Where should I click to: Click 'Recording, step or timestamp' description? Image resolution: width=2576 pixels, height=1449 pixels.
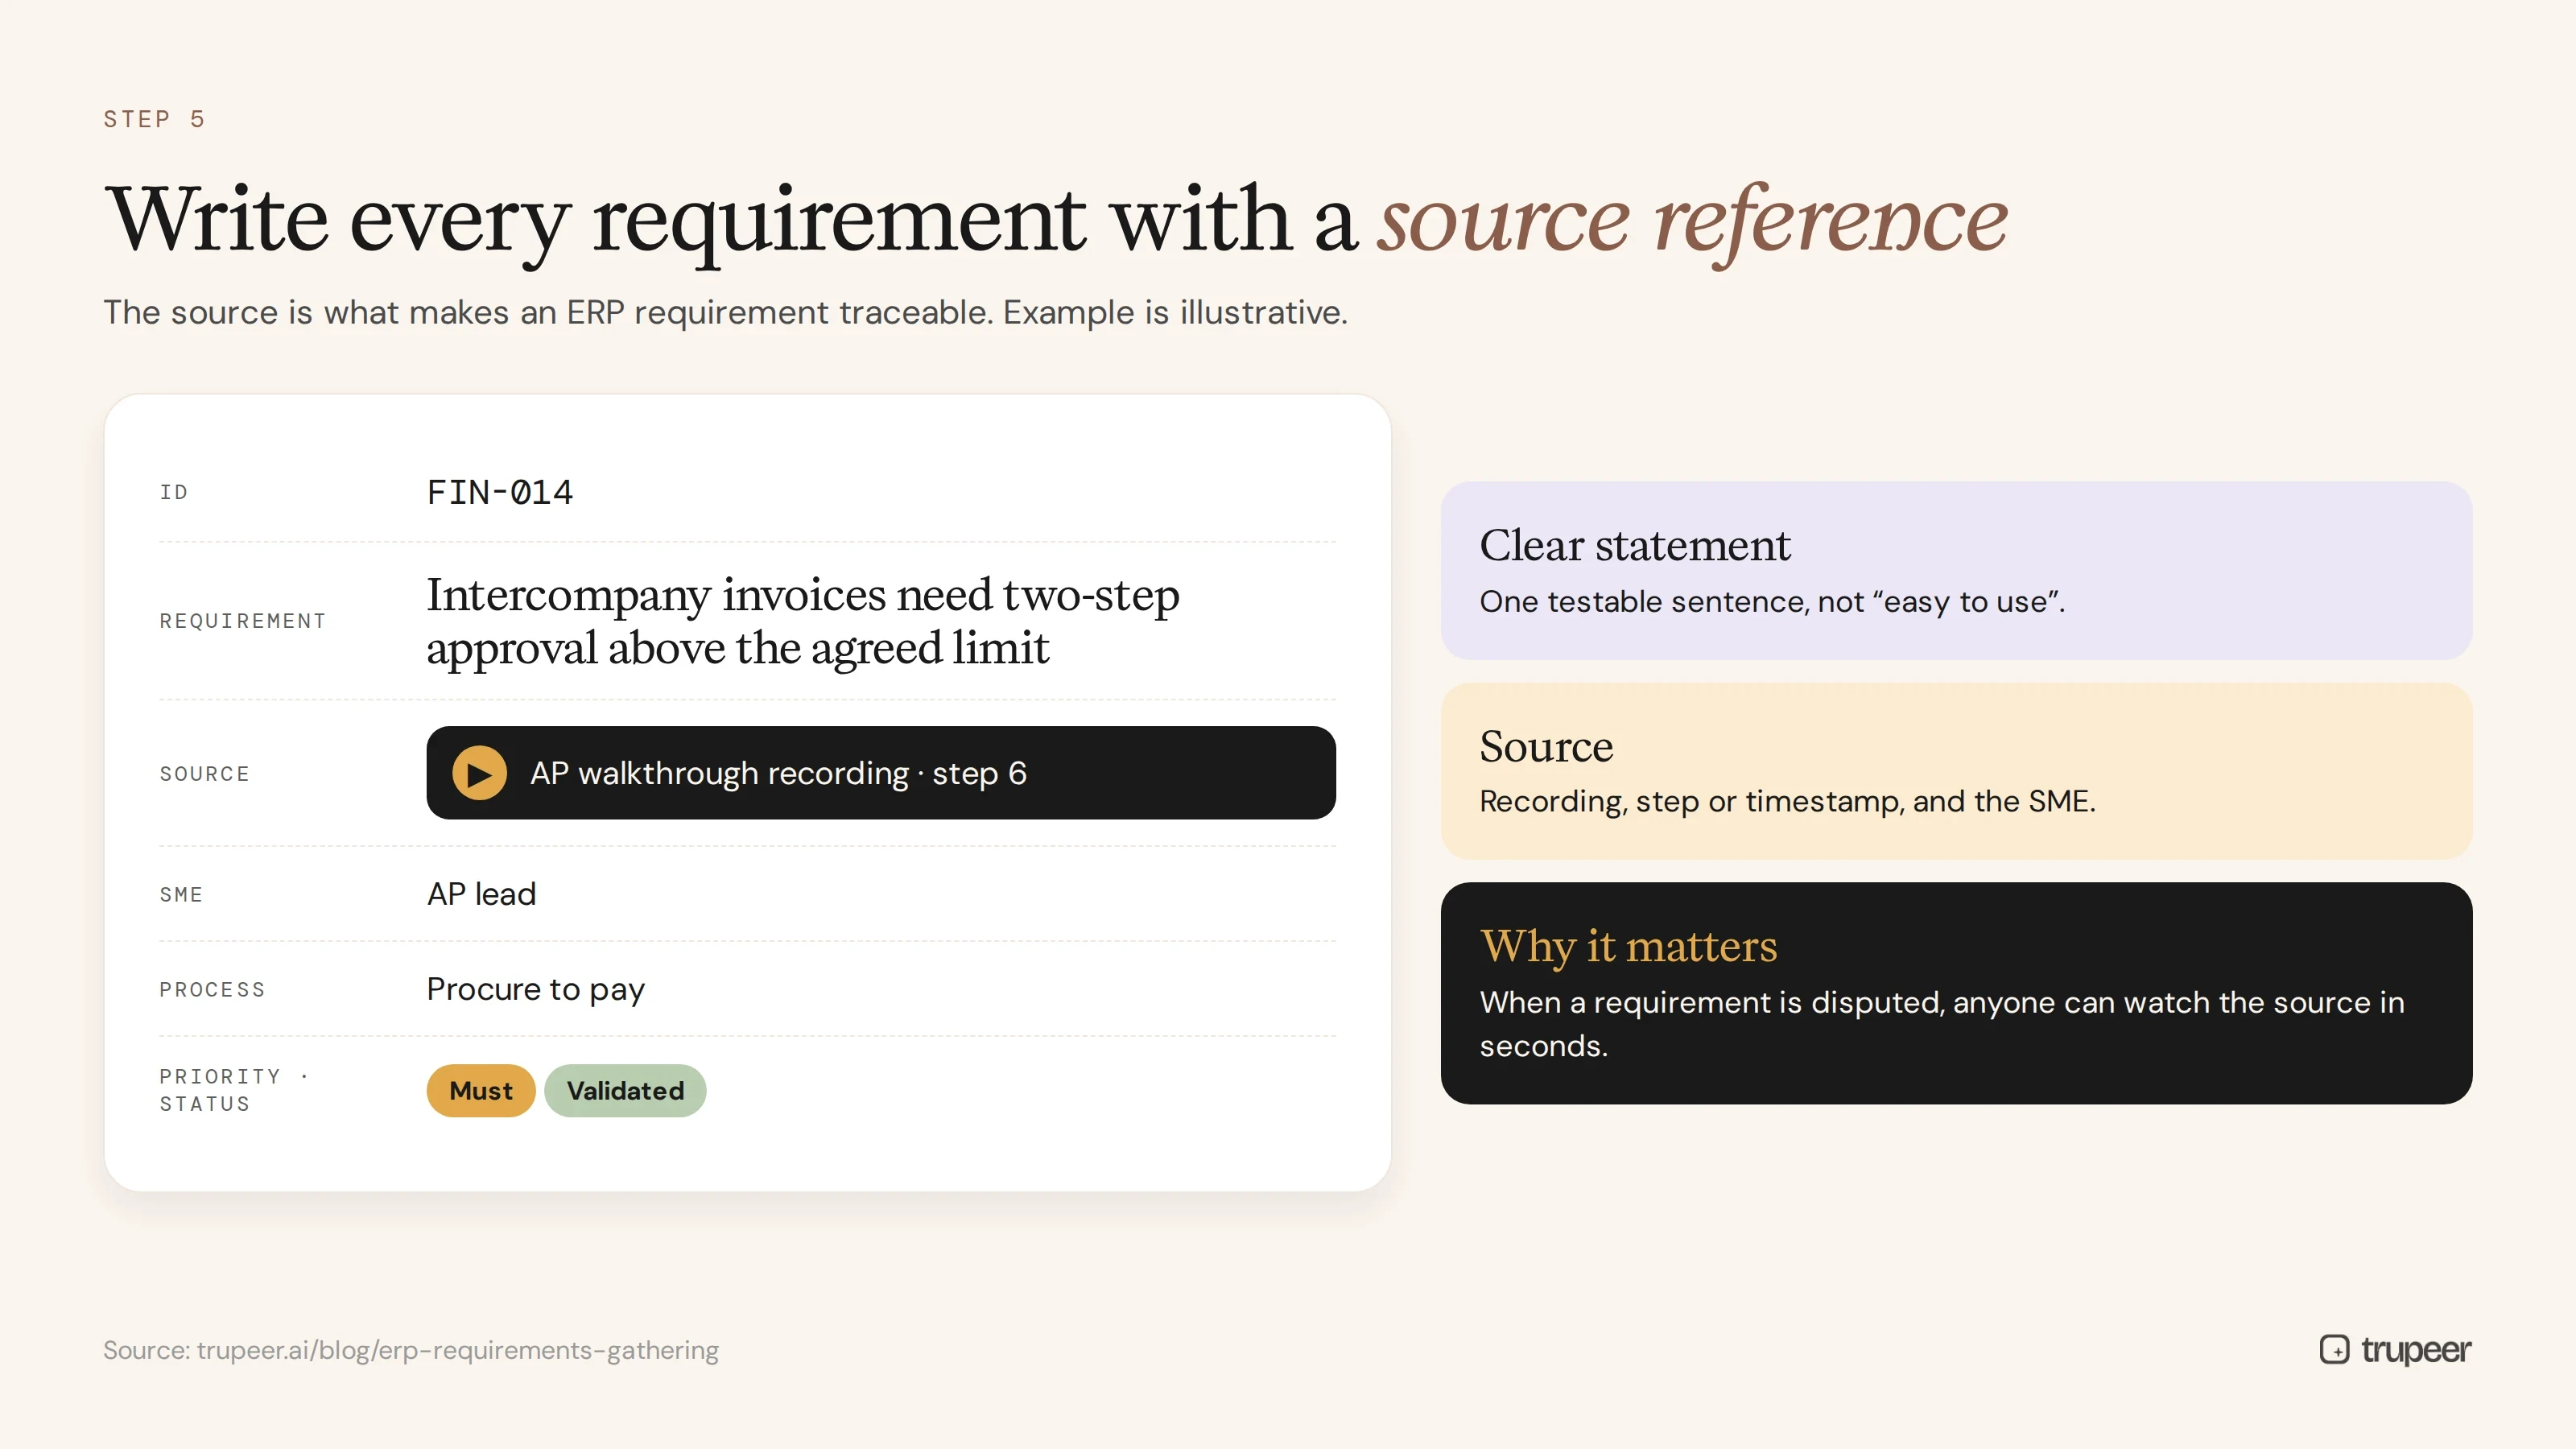(x=1787, y=801)
